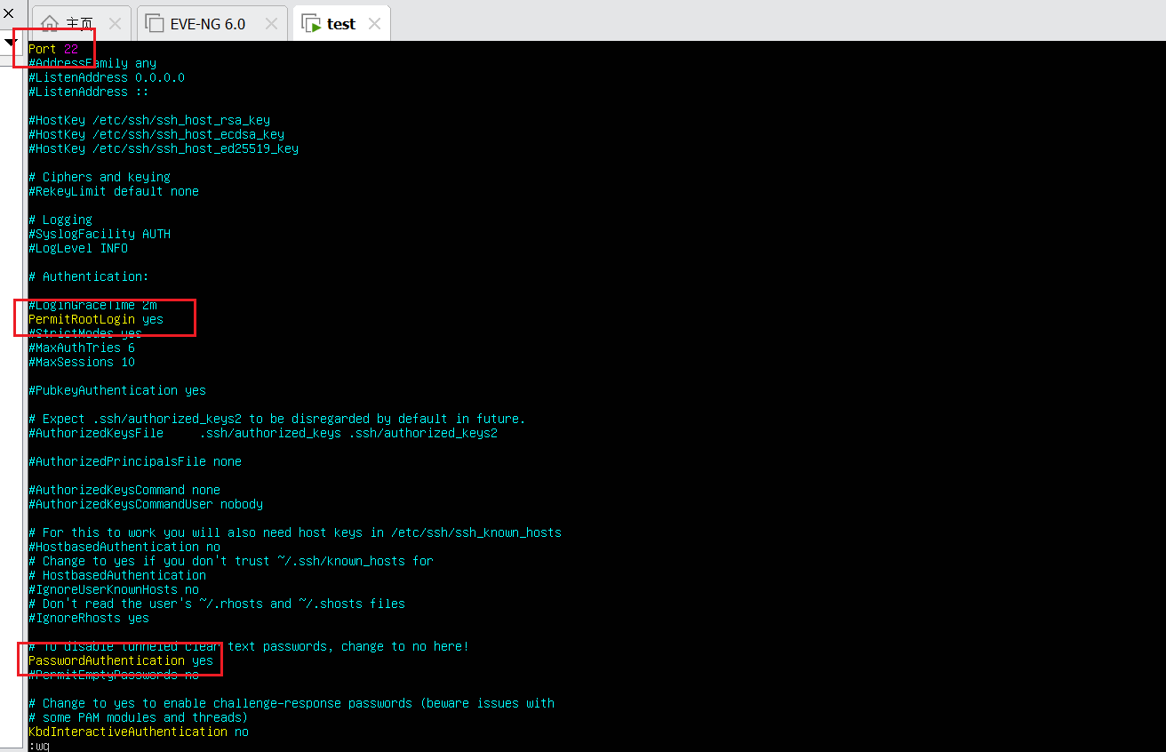Click the '#PermitEmptyPasswords no' line
Viewport: 1166px width, 752px height.
[114, 675]
